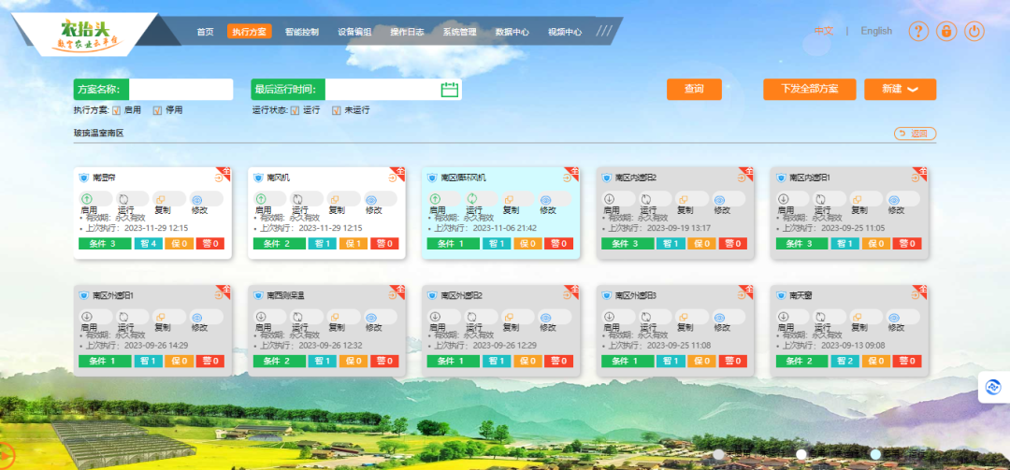Click the 方案名称 input field
This screenshot has height=470, width=1010.
coord(180,90)
